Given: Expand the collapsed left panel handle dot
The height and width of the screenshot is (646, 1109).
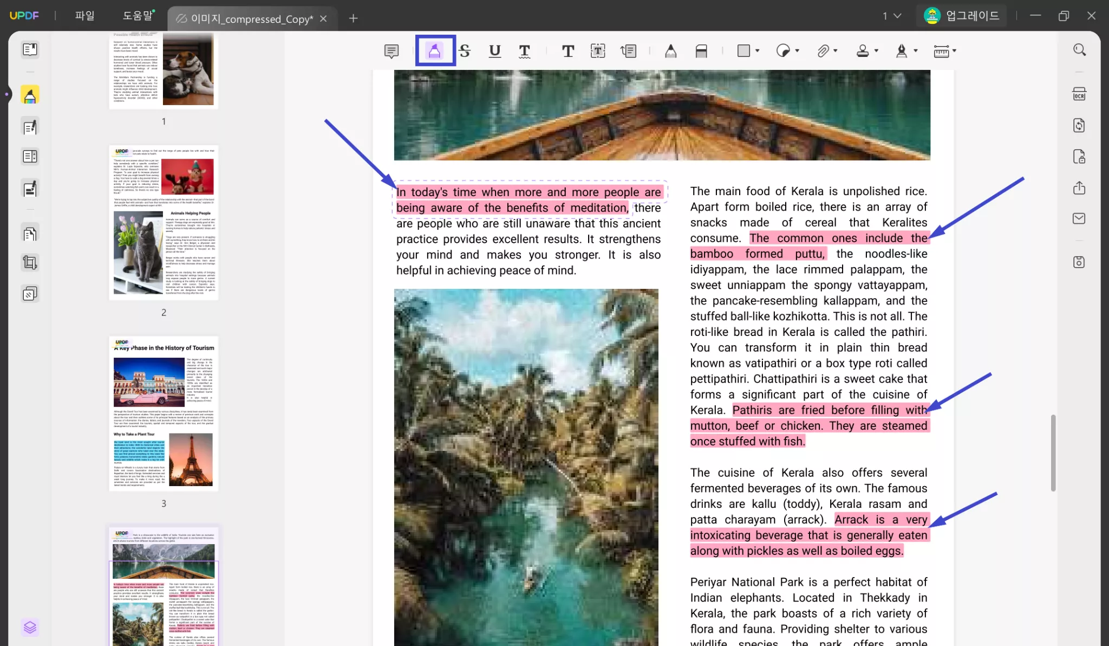Looking at the screenshot, I should pyautogui.click(x=6, y=94).
